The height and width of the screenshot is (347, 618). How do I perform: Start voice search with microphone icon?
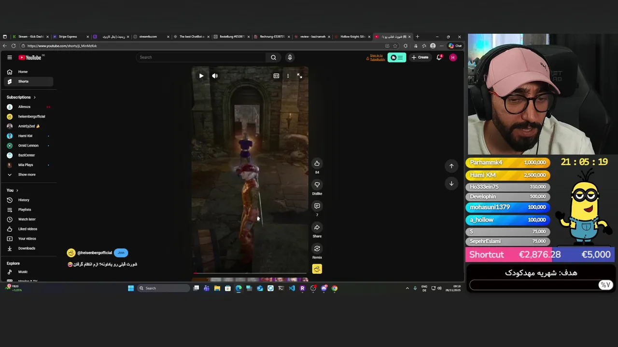click(x=290, y=57)
